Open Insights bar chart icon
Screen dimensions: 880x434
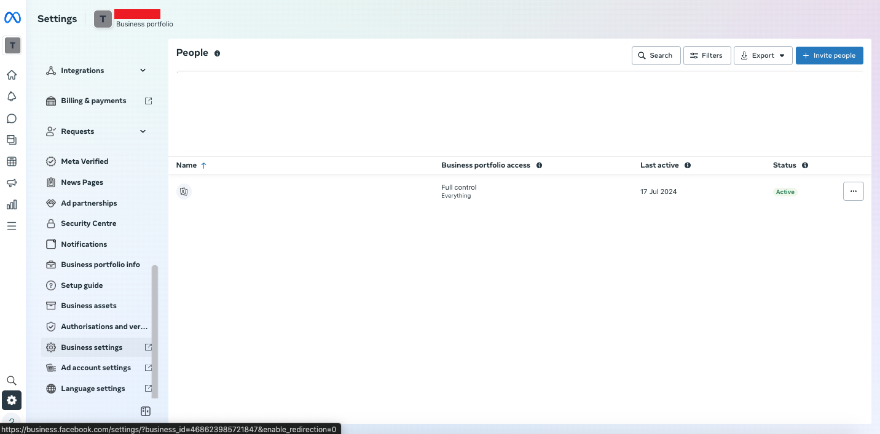click(x=12, y=204)
